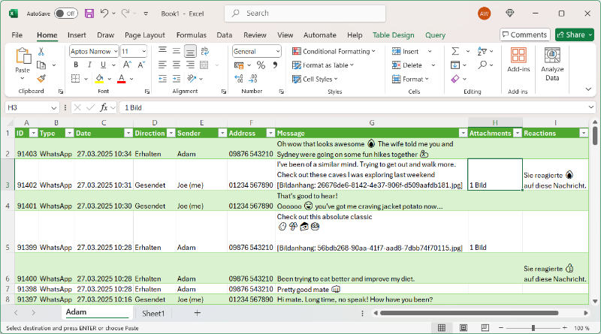Select the Format Painter brush
This screenshot has width=601, height=334.
click(x=41, y=79)
